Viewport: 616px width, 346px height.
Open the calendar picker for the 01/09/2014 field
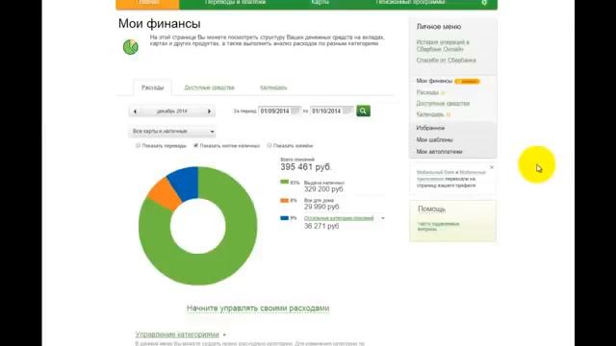(x=295, y=111)
